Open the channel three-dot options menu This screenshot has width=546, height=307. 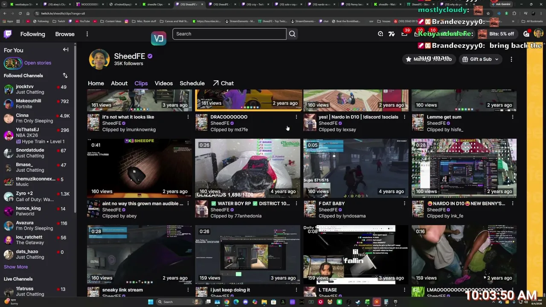pyautogui.click(x=511, y=59)
